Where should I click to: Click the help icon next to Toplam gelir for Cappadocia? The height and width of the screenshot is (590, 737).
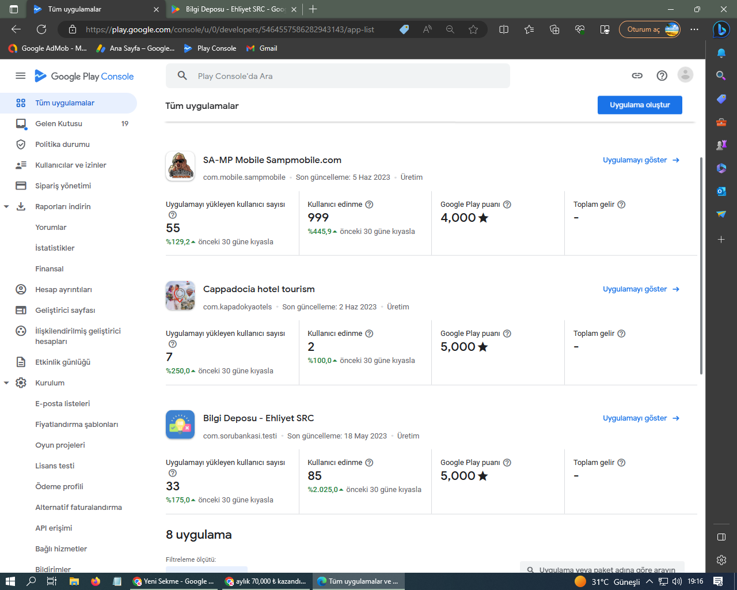(x=621, y=334)
